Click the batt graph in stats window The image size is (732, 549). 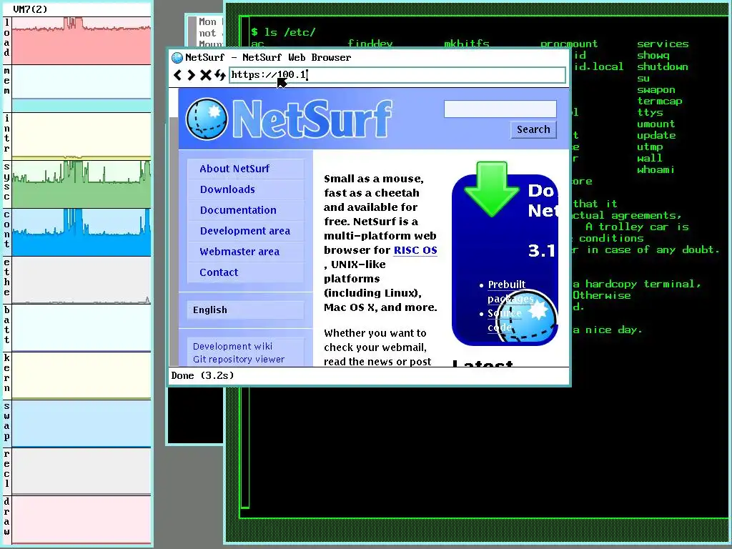[x=81, y=328]
